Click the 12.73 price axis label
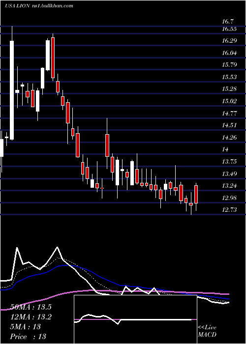Screen dimensions: 246x344 pos(229,210)
